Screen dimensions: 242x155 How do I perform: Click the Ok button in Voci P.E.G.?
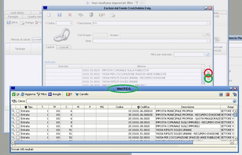[16, 94]
